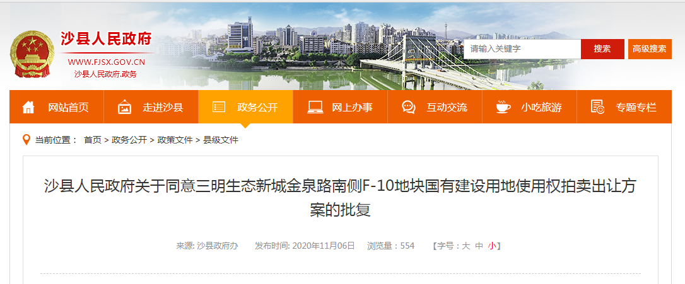
Task: Set font size to 小
Action: [493, 246]
